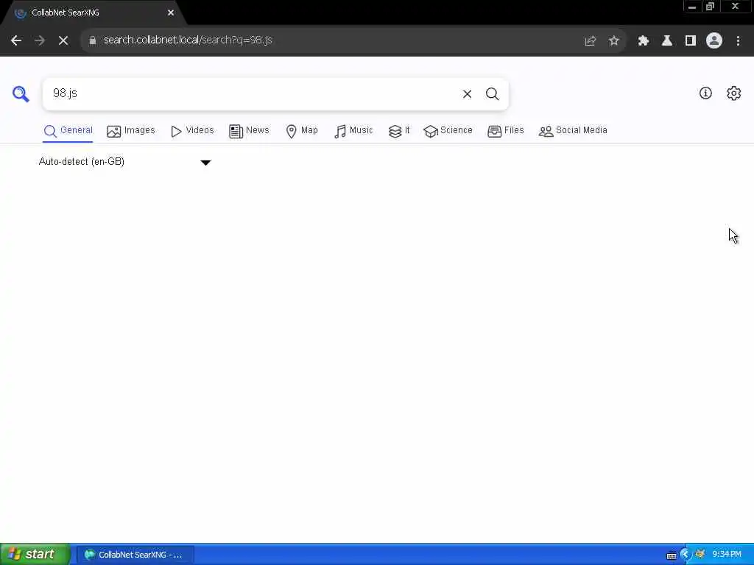754x565 pixels.
Task: Open Chrome three-dot menu
Action: pyautogui.click(x=738, y=41)
